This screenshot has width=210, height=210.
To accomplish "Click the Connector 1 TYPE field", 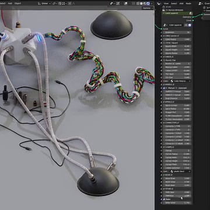I will 177,126.
